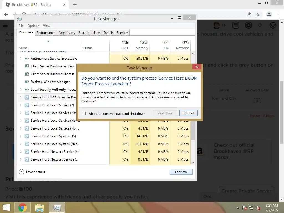Expand Service Host: Local Service (Net row

click(21, 113)
